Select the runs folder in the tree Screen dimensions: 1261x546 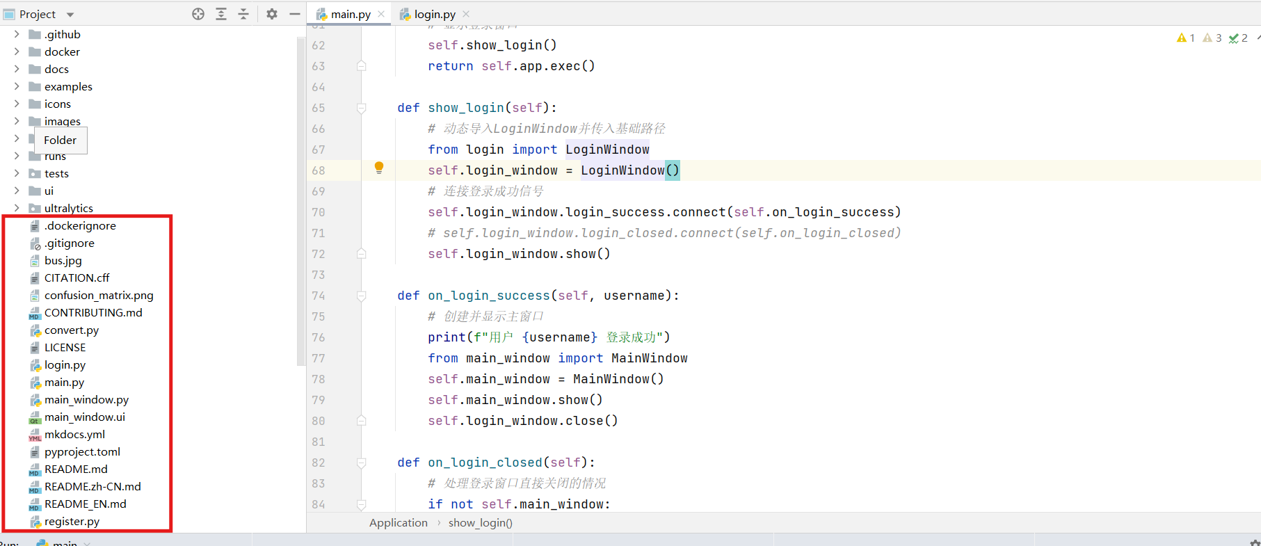[x=55, y=156]
